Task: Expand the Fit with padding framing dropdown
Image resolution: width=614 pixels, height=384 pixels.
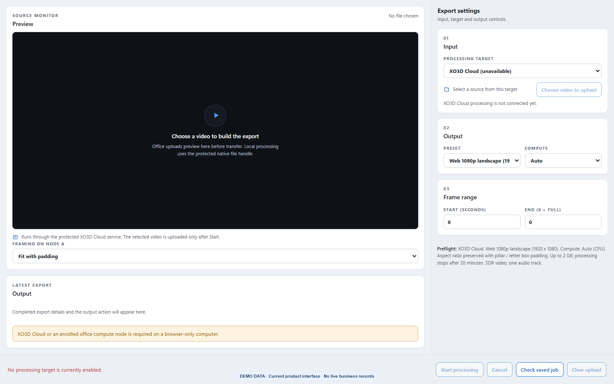Action: pyautogui.click(x=215, y=256)
